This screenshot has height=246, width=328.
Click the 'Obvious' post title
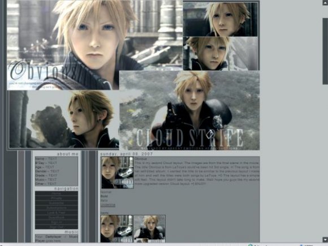point(141,159)
